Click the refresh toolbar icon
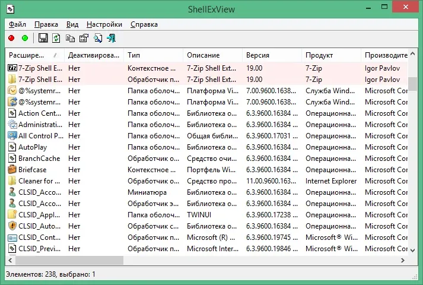The height and width of the screenshot is (285, 423). pos(56,38)
